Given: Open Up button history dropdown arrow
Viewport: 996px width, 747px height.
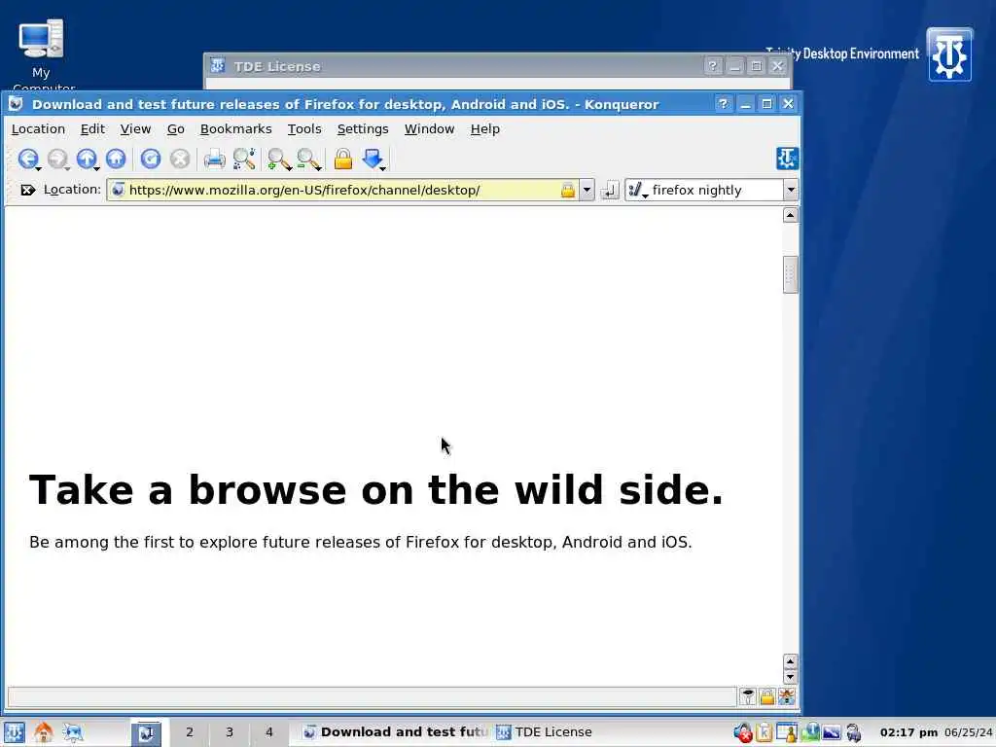Looking at the screenshot, I should pos(96,168).
